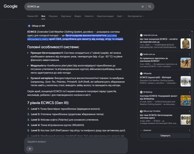Select Військторг Punisher favicon

pos(141,111)
